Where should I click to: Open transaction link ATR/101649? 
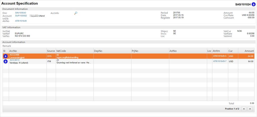click(x=21, y=21)
